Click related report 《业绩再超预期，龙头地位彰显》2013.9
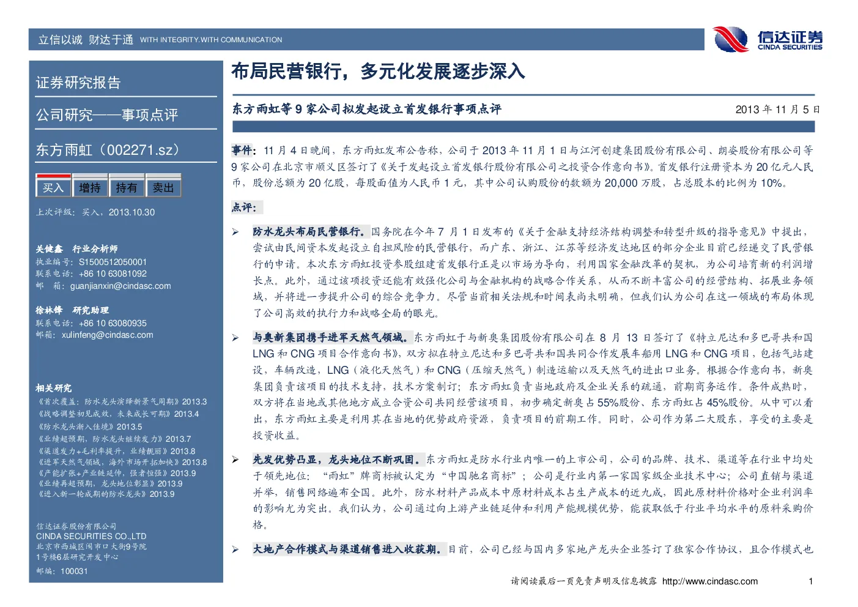Viewport: 858px width, 607px height. click(x=110, y=483)
